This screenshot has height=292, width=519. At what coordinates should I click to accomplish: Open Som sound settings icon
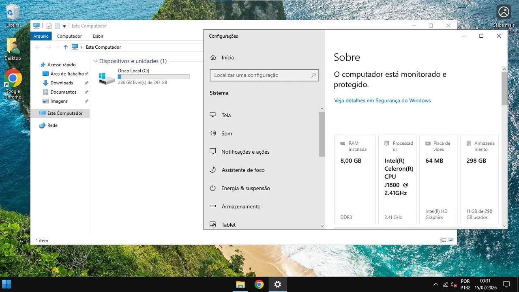point(212,133)
